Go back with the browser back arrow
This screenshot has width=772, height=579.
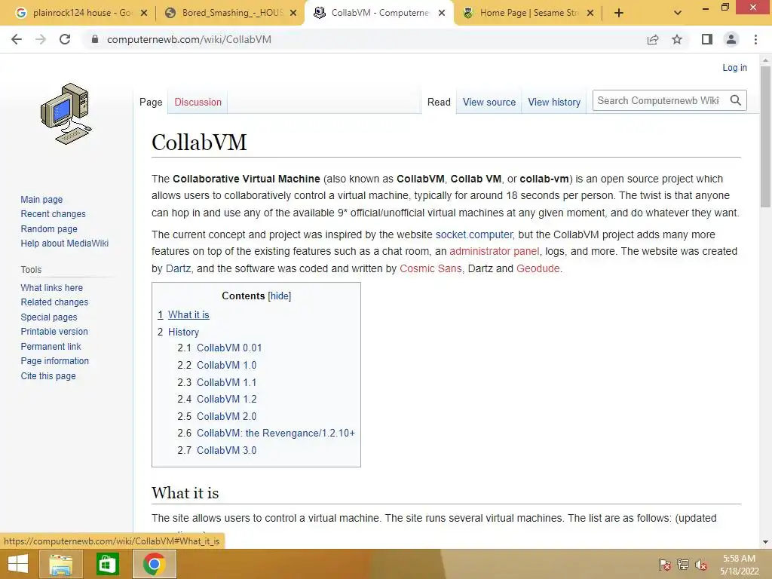pyautogui.click(x=17, y=39)
